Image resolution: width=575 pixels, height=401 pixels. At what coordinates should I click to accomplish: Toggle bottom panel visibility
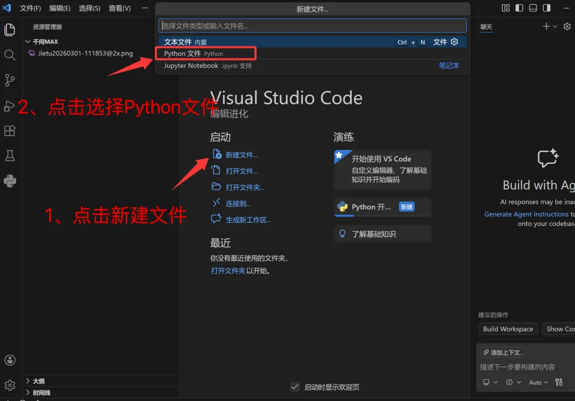[x=533, y=8]
